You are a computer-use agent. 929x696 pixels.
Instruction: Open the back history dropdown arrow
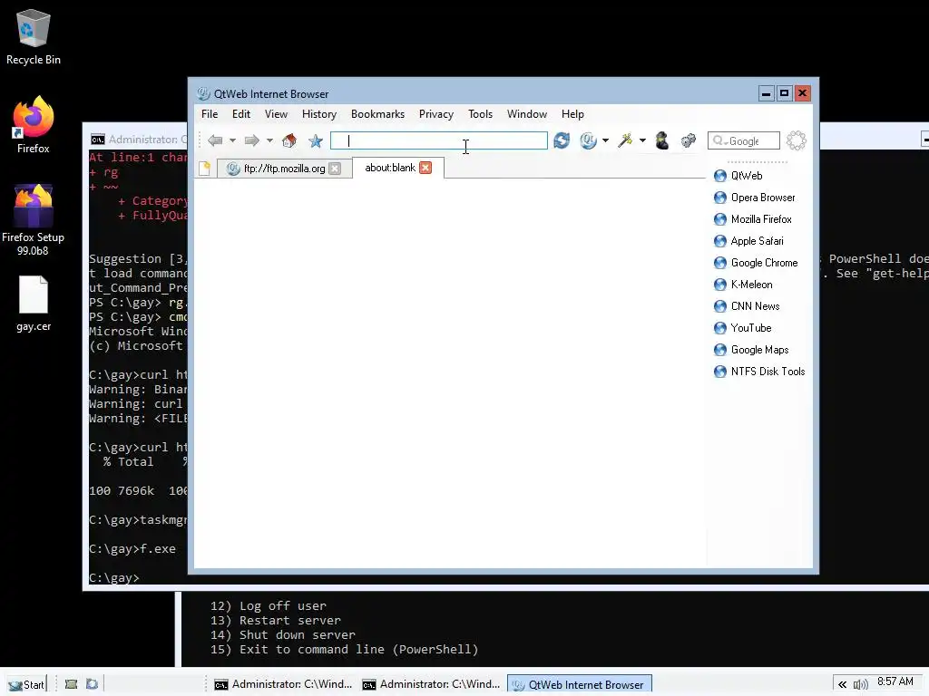point(233,140)
